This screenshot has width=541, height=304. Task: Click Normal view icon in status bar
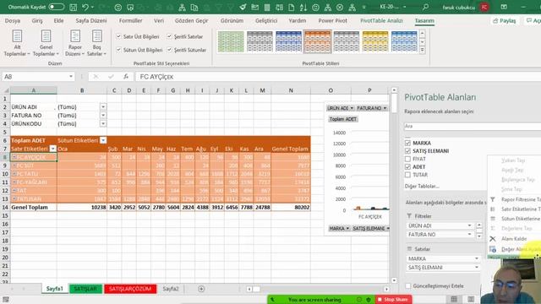tap(454, 299)
